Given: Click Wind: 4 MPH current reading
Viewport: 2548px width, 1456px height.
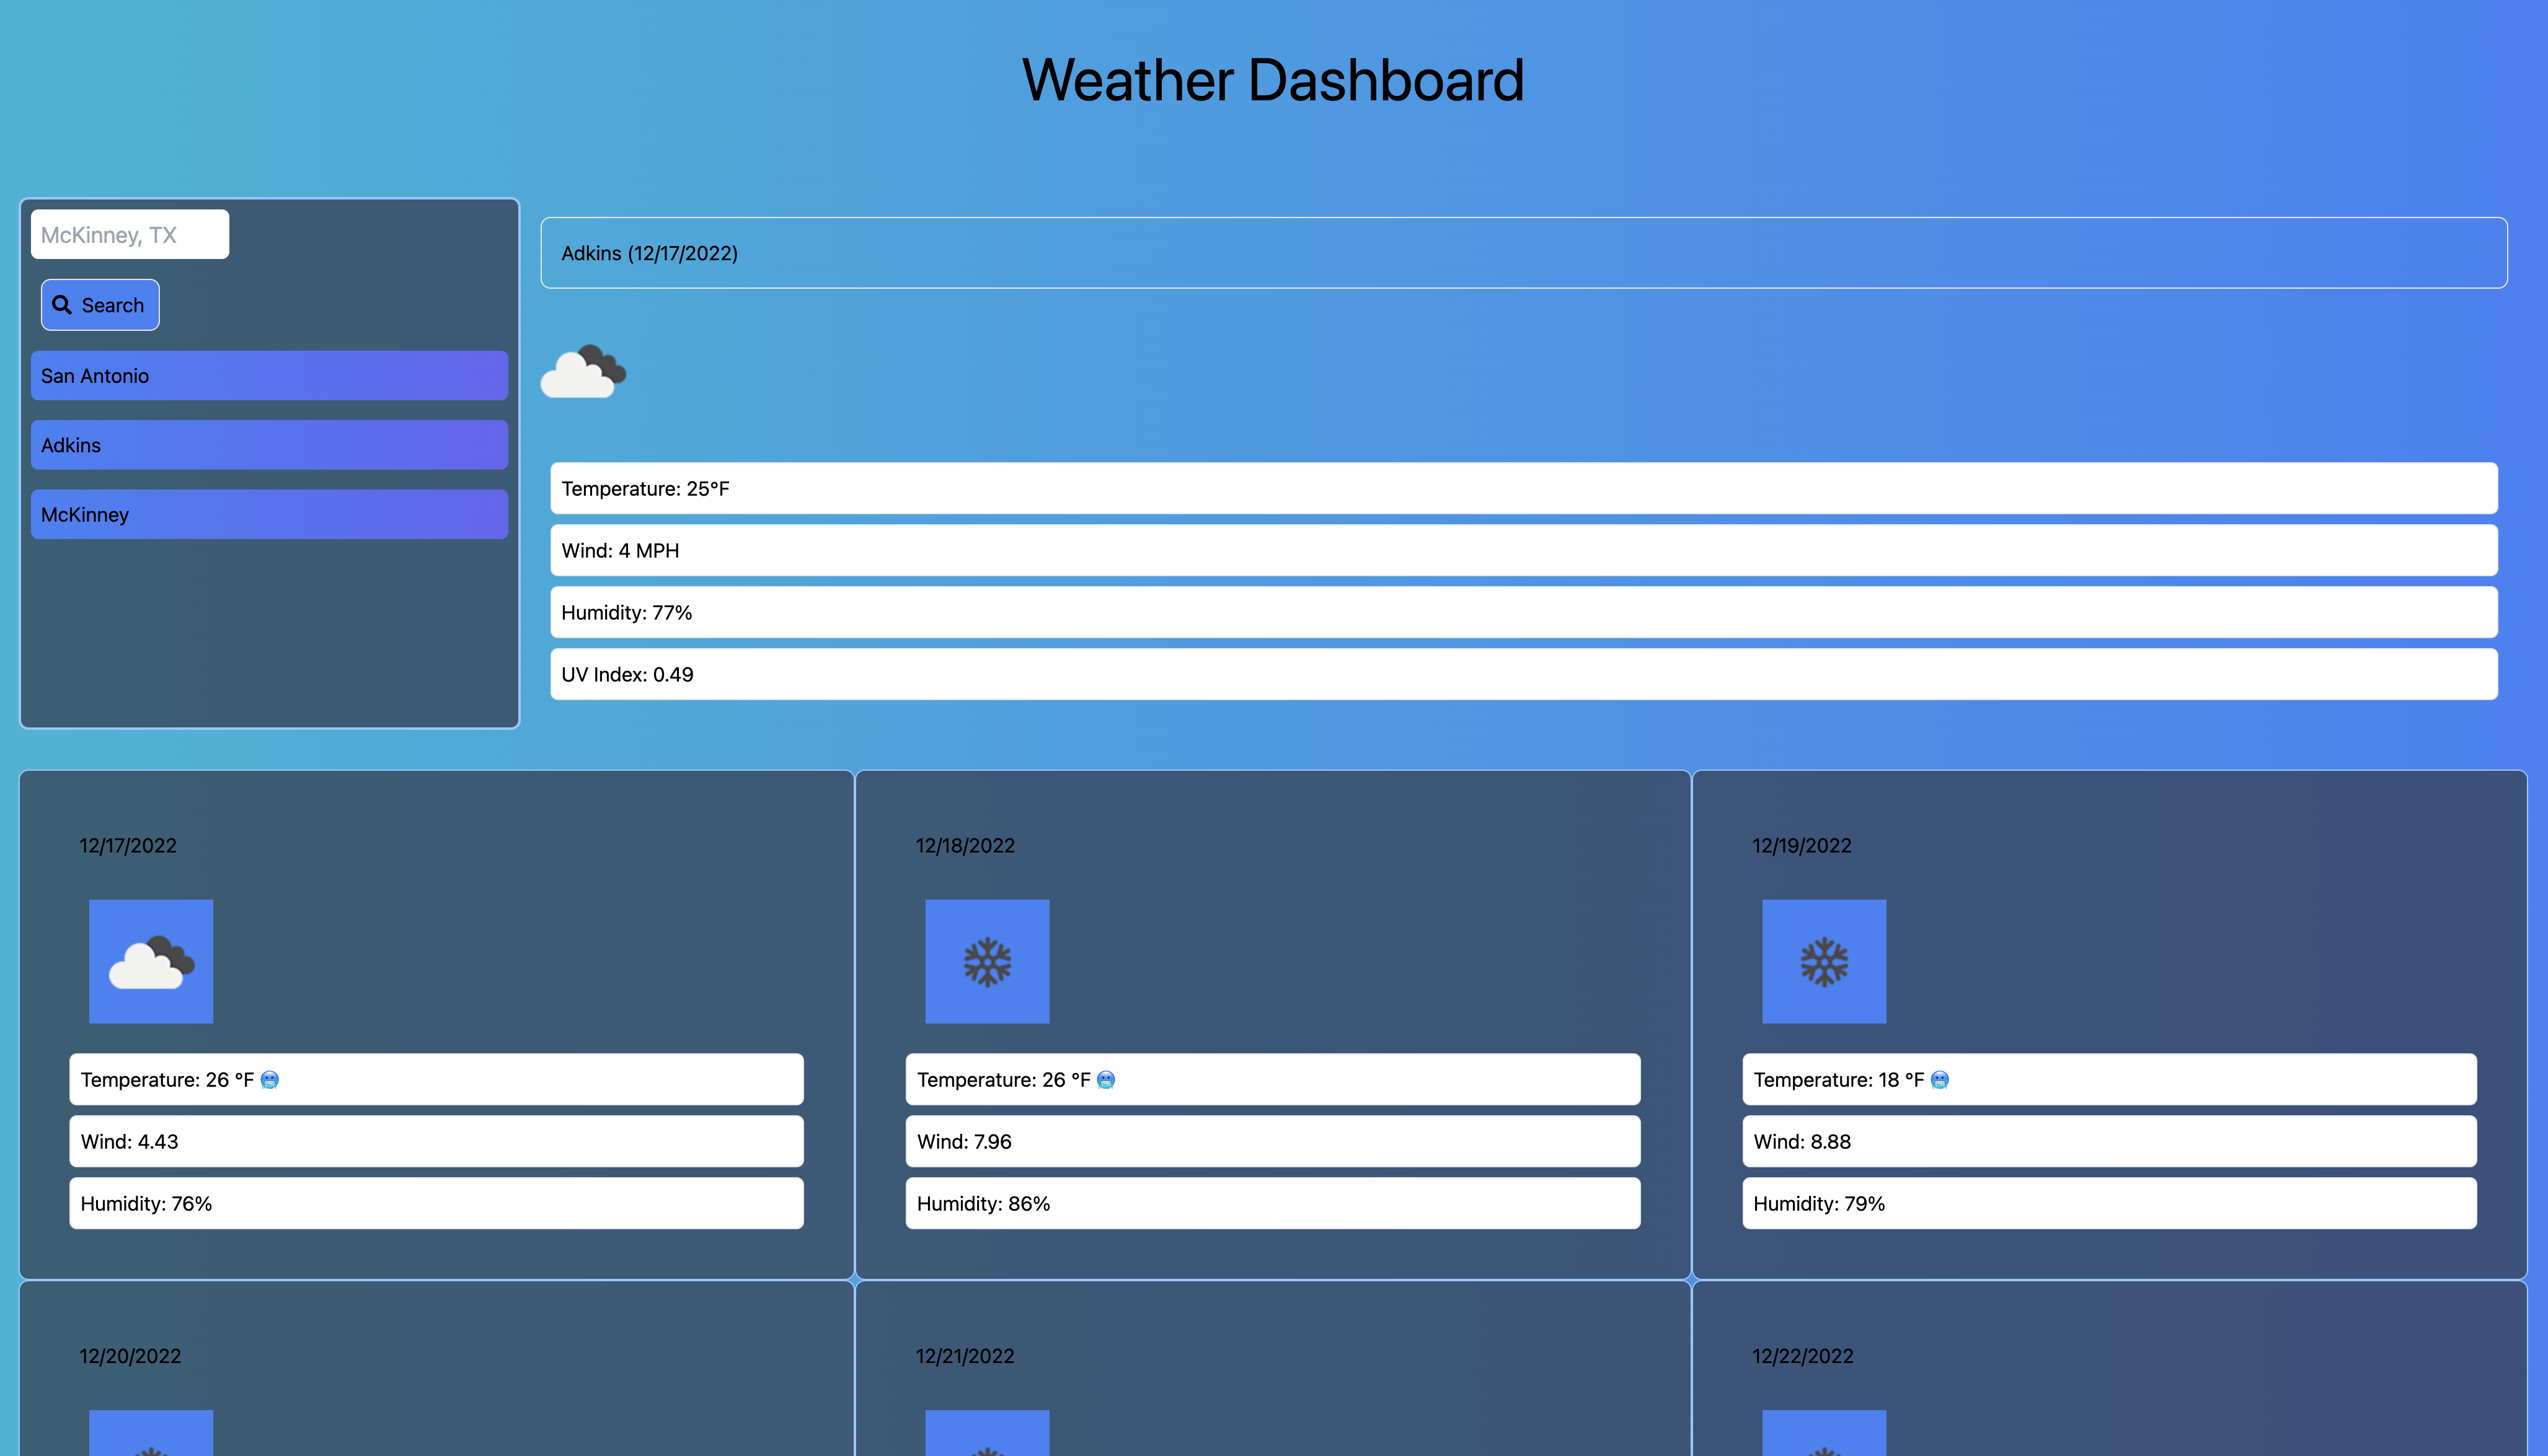Looking at the screenshot, I should pos(1524,551).
